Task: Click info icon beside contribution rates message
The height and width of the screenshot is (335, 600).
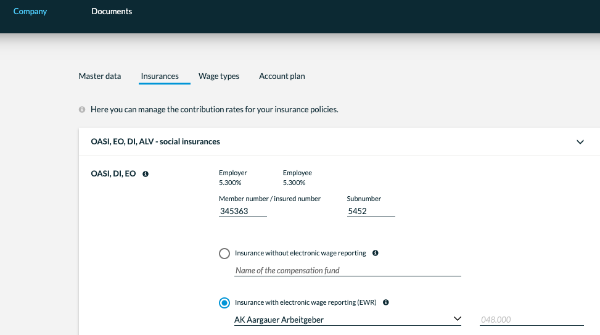Action: 82,109
